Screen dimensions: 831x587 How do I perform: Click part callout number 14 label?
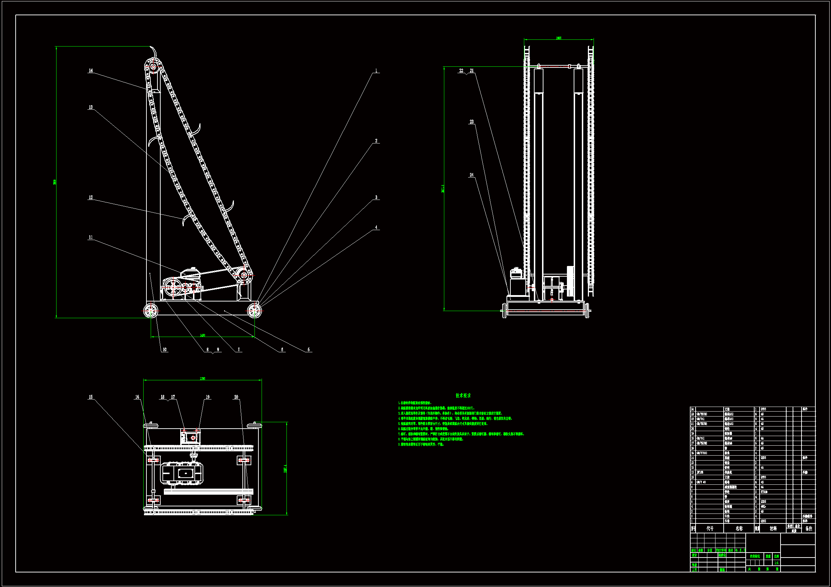coord(91,71)
